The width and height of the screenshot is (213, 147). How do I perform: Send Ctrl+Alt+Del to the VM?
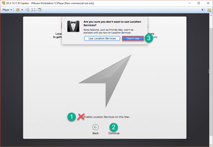pos(27,10)
